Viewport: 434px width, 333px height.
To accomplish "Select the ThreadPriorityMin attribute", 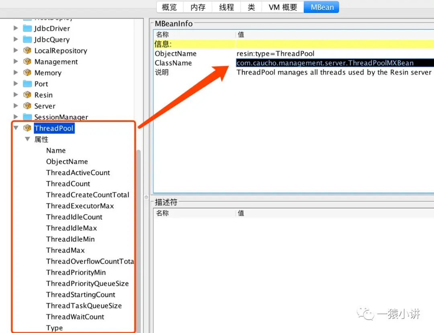I will coord(76,272).
